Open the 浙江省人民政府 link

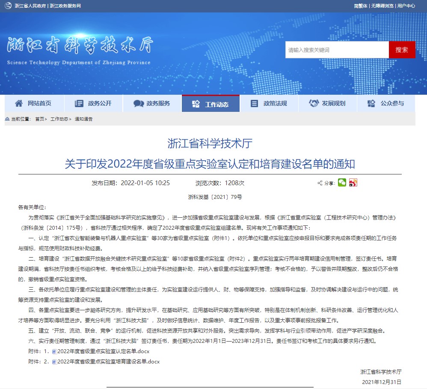pyautogui.click(x=30, y=6)
